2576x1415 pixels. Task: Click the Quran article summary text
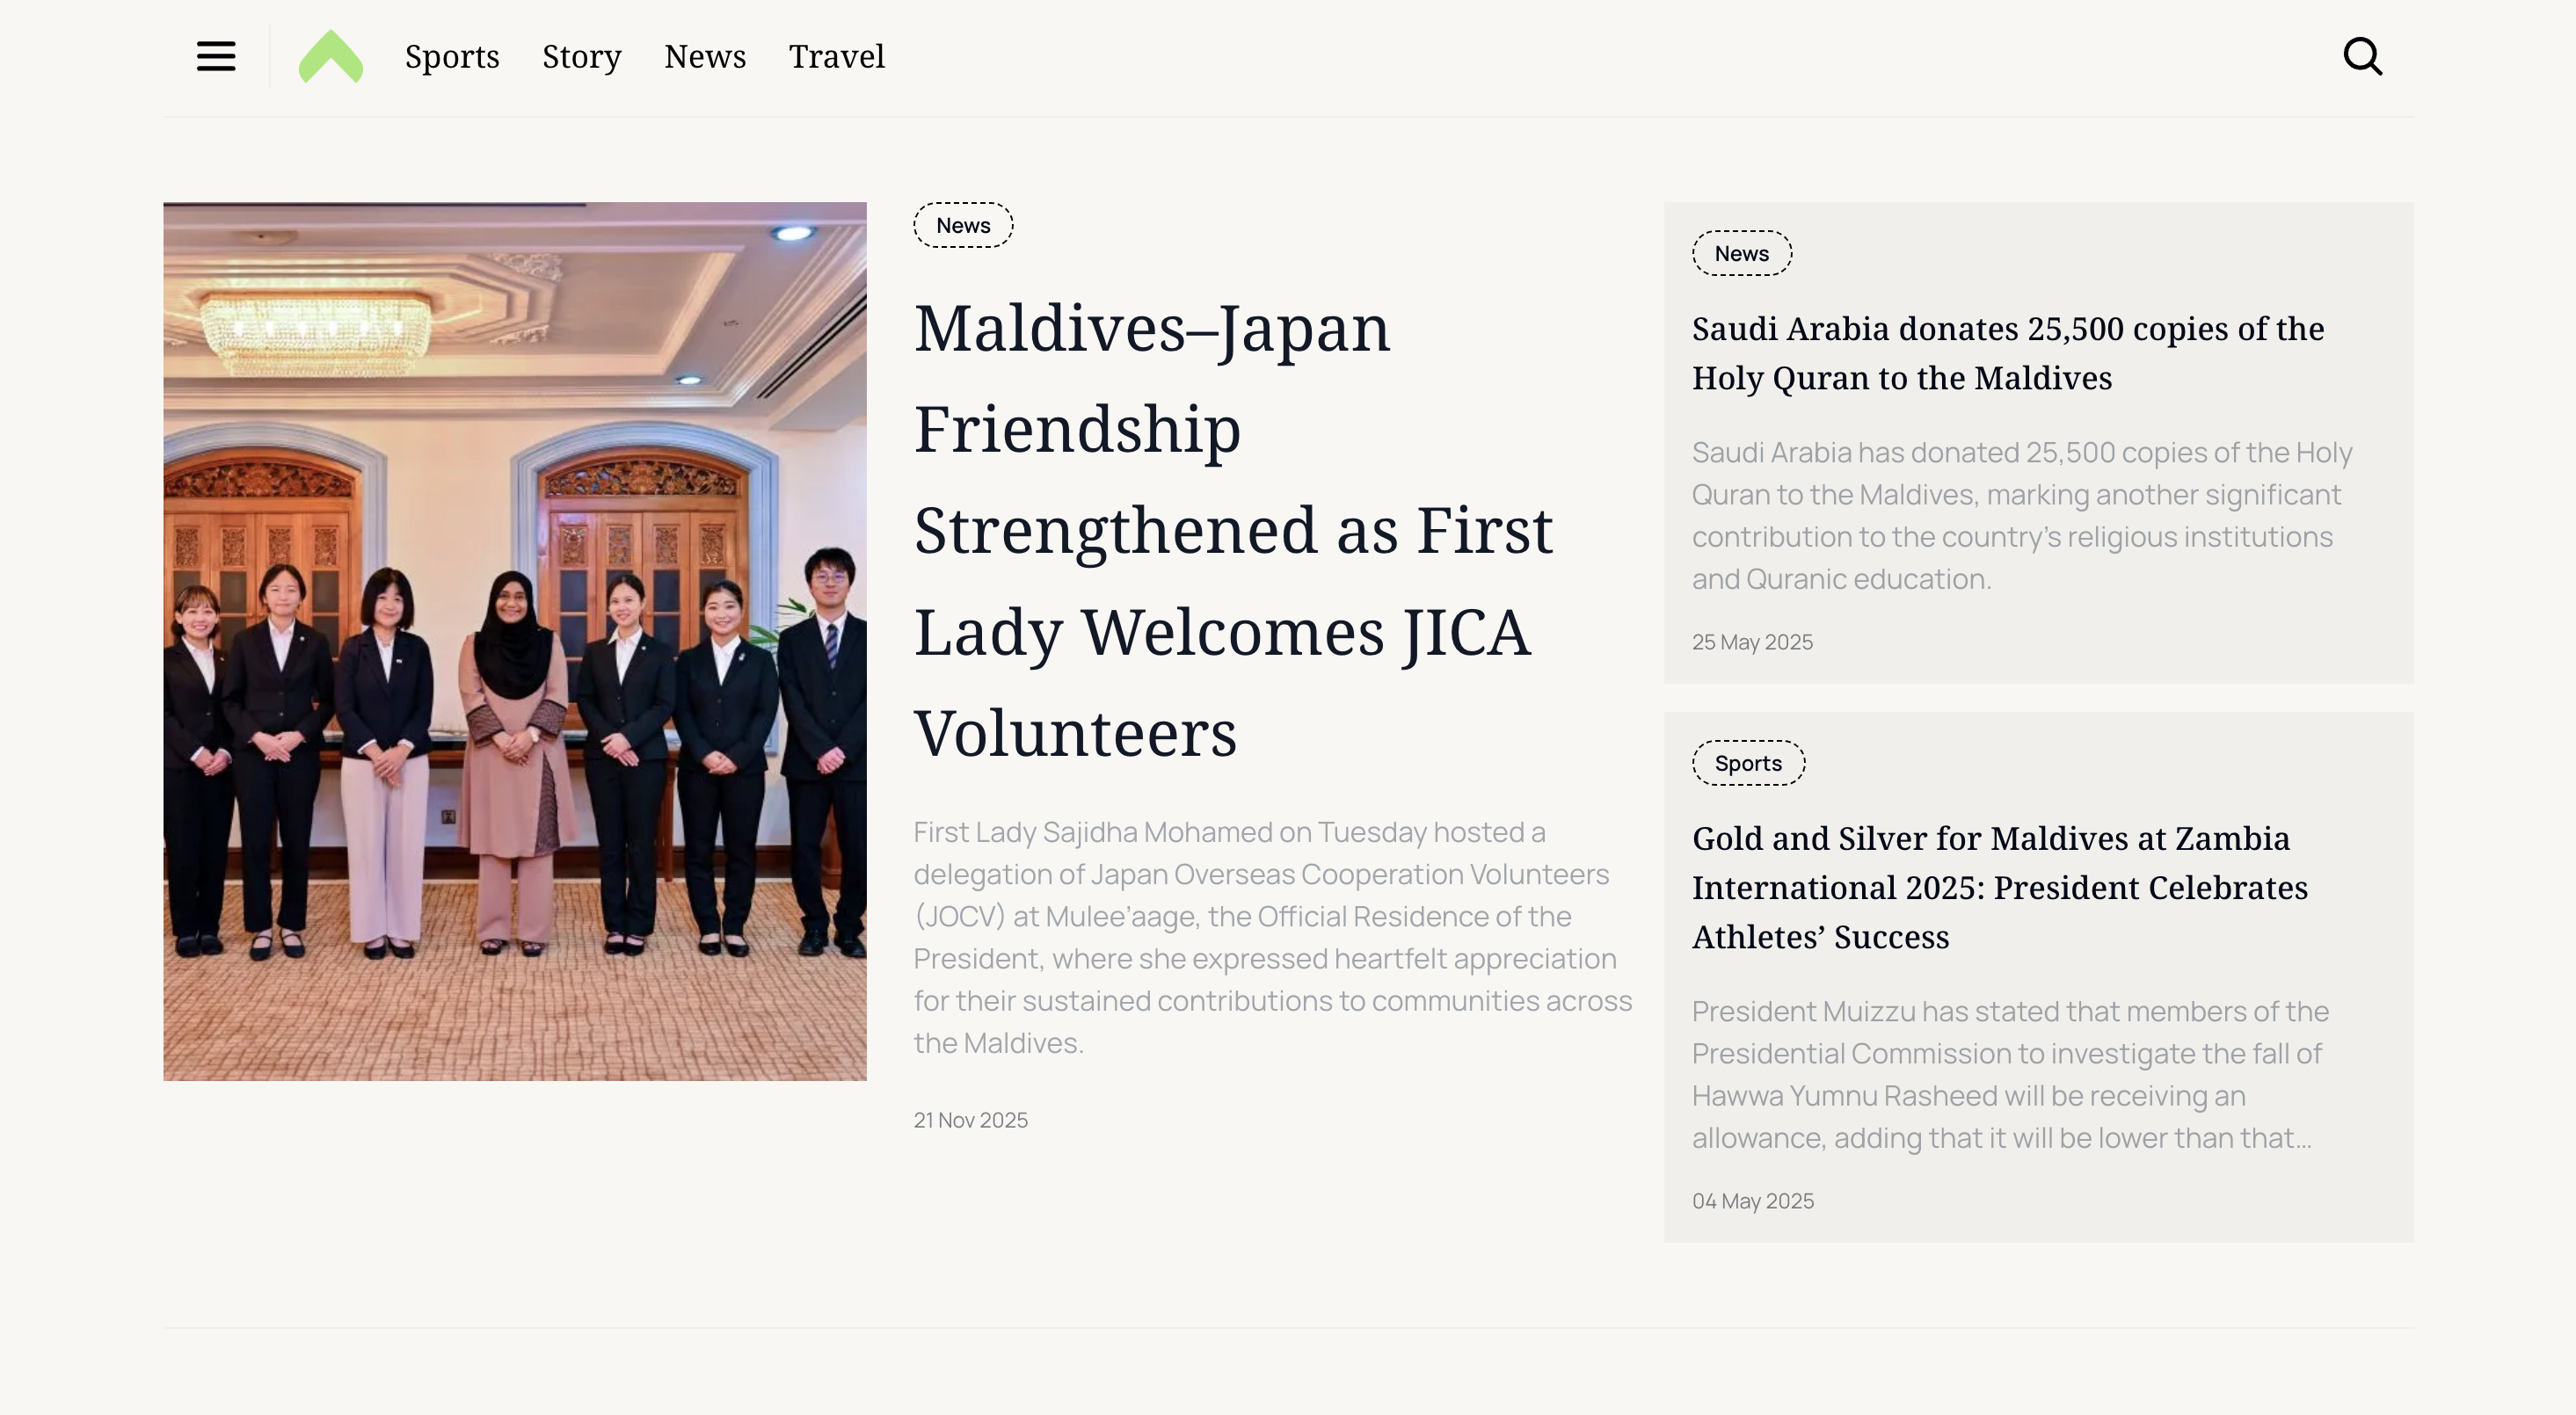coord(2020,515)
